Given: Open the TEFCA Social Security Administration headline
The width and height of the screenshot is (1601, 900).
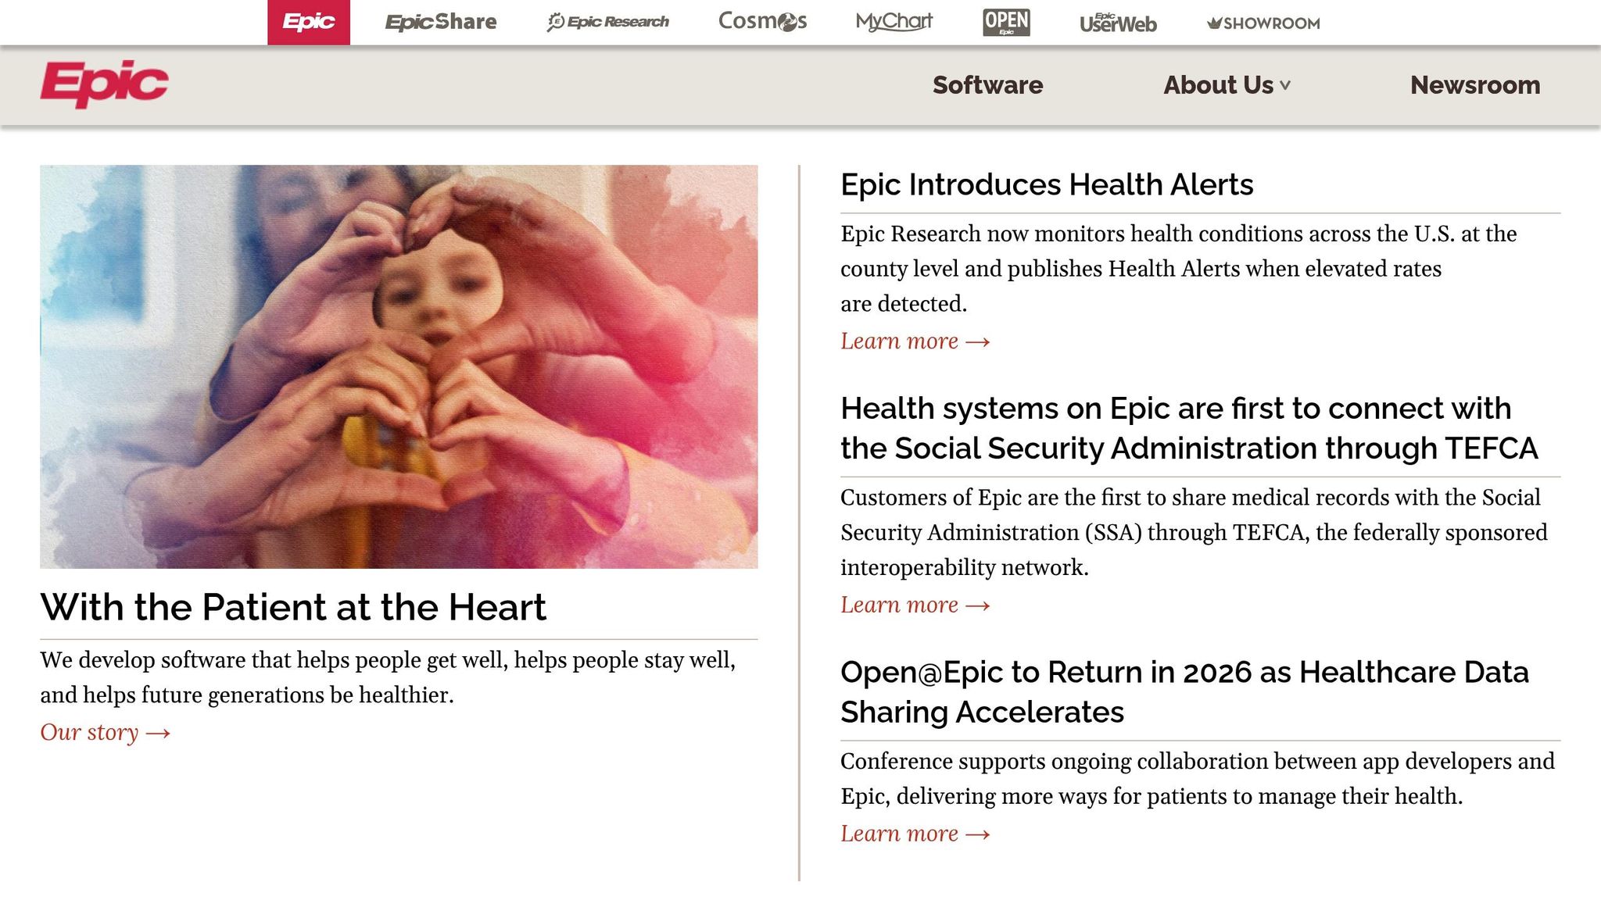Looking at the screenshot, I should click(x=1189, y=428).
